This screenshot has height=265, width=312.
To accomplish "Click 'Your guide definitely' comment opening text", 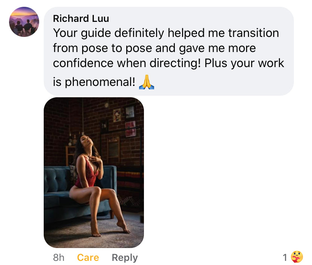I will tap(109, 33).
